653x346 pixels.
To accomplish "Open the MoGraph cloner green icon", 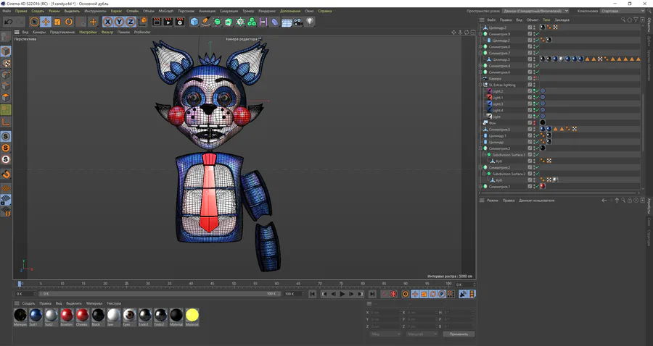I will (252, 22).
